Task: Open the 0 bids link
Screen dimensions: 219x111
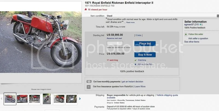Action: (139, 35)
